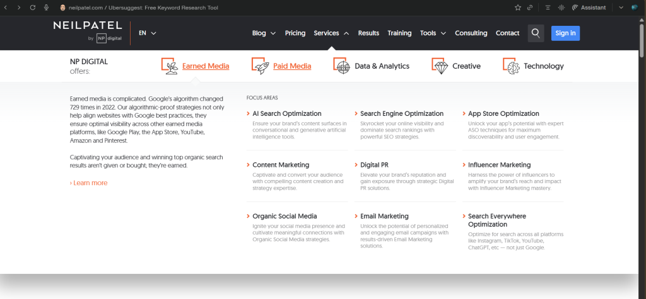Open the Contact page

point(507,33)
